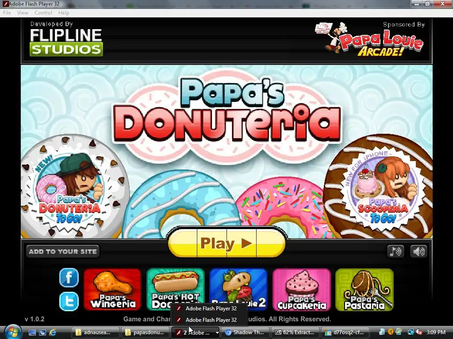This screenshot has width=453, height=339.
Task: Select first Adobe Flash Player 32 popup entry
Action: pos(209,309)
